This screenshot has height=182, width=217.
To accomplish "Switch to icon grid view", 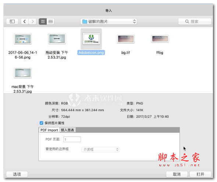I will point(43,22).
